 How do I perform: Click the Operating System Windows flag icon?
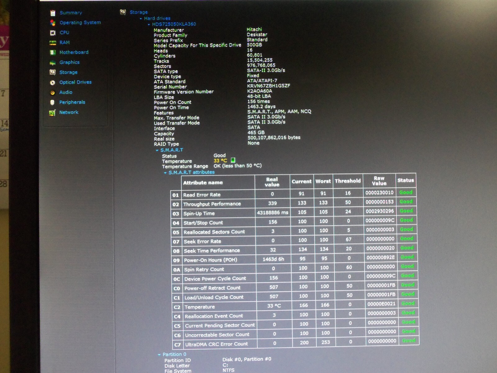point(53,23)
